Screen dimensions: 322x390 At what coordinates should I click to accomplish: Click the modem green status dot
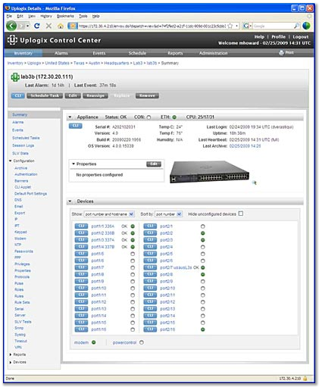[94, 342]
